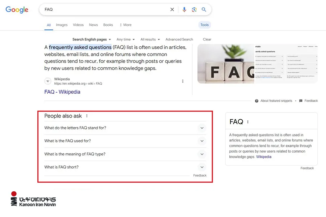
Task: Open the People also ask options menu
Action: point(87,116)
